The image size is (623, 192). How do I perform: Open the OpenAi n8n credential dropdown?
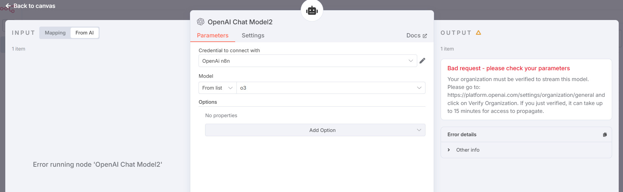[x=308, y=61]
